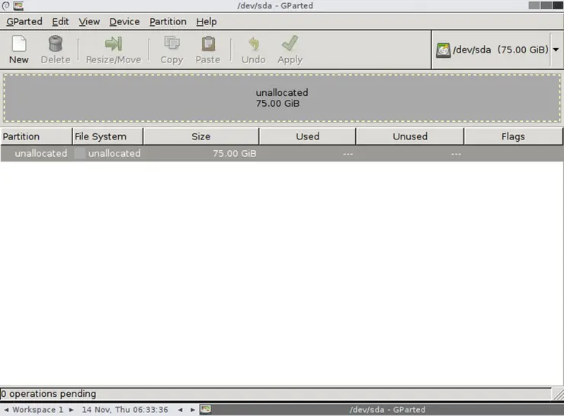Click the Delete trash can icon
The image size is (564, 416).
55,44
